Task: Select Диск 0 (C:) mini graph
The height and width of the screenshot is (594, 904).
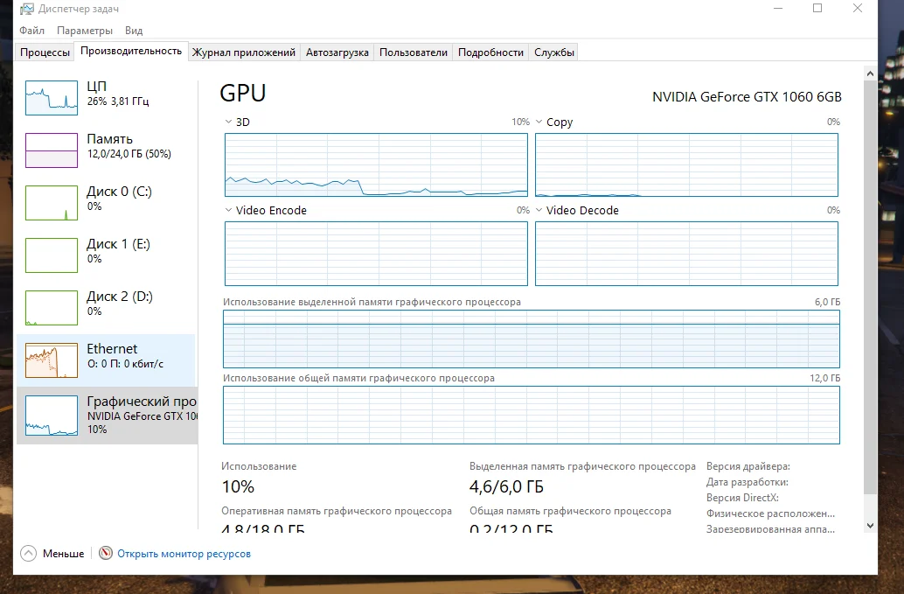Action: 52,202
